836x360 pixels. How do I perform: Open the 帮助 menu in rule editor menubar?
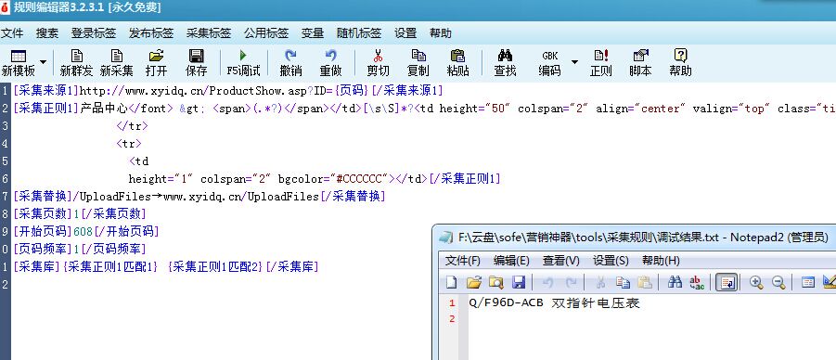click(441, 33)
